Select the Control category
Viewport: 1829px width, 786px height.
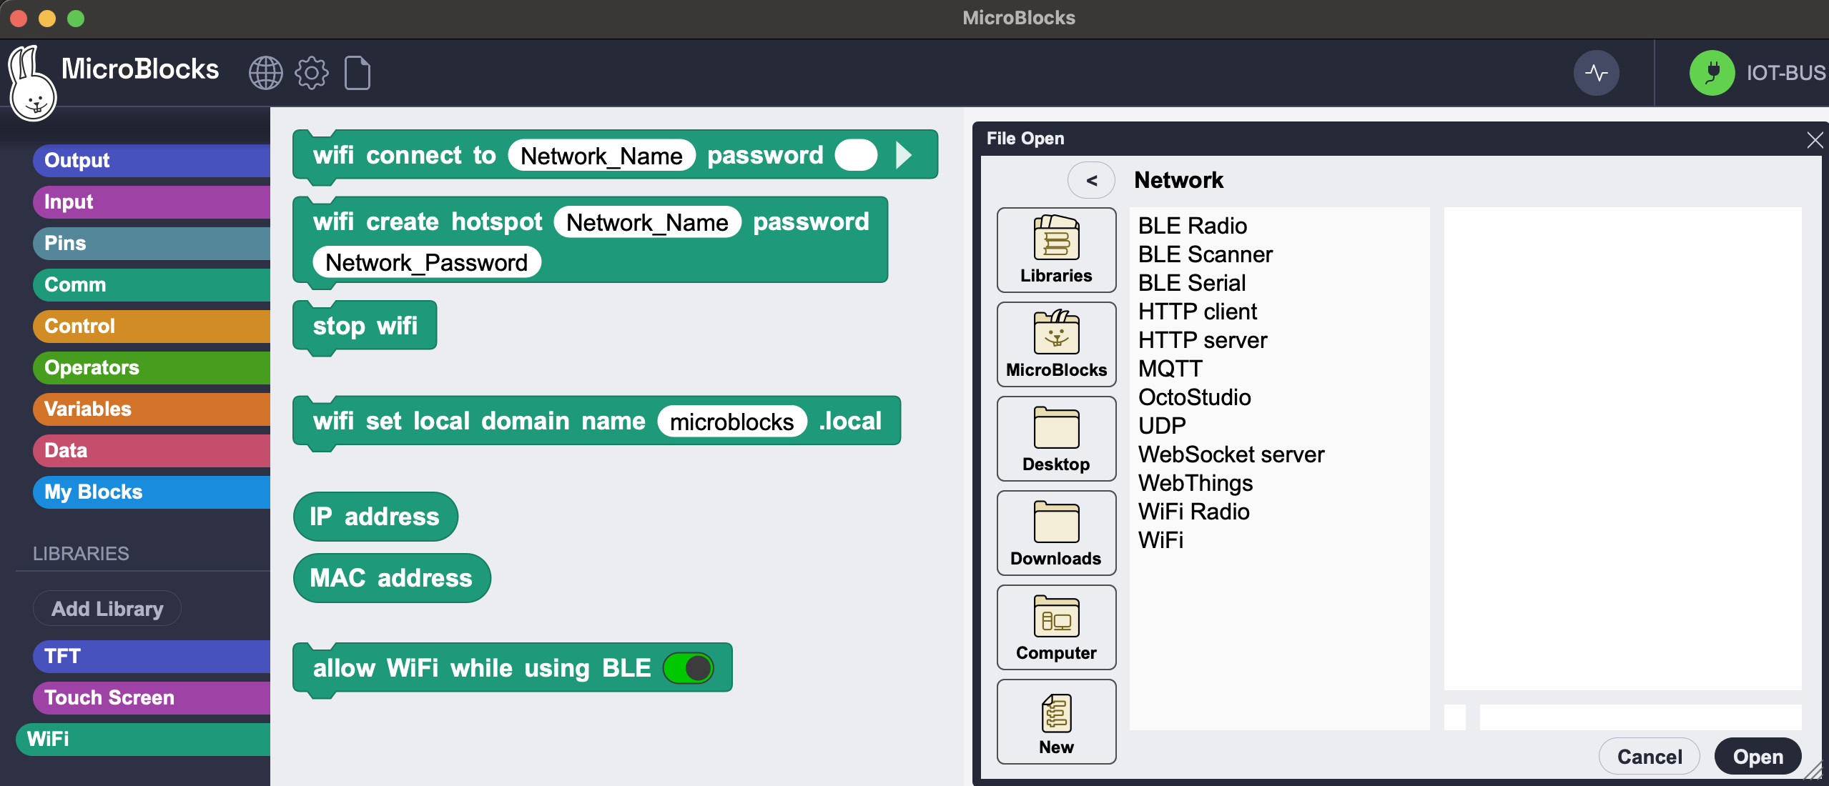[x=152, y=326]
